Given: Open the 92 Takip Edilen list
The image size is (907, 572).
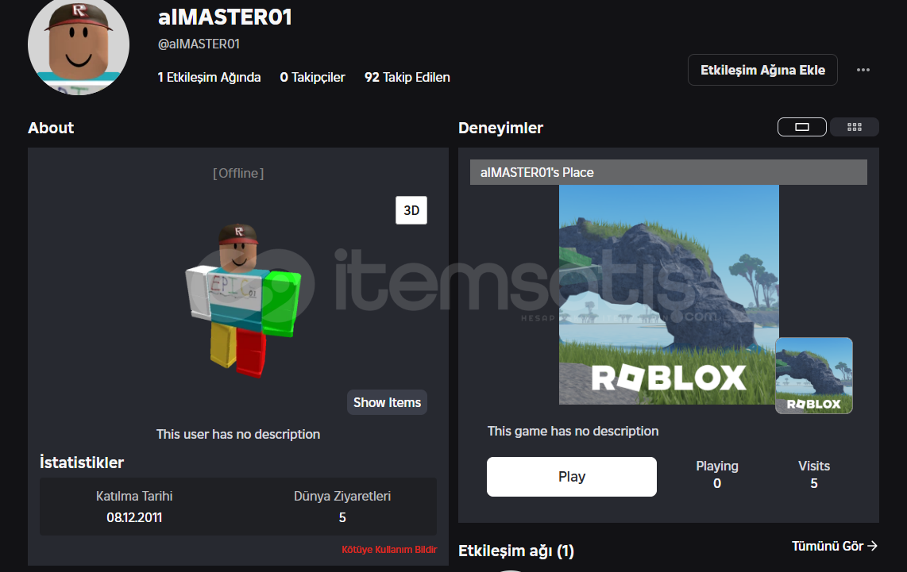Looking at the screenshot, I should pos(407,78).
